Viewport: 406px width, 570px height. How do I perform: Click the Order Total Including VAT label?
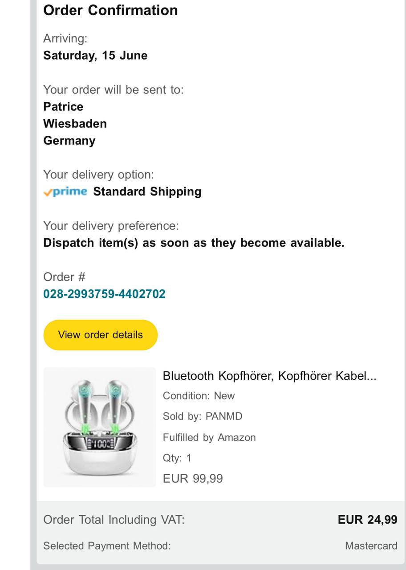pyautogui.click(x=114, y=520)
